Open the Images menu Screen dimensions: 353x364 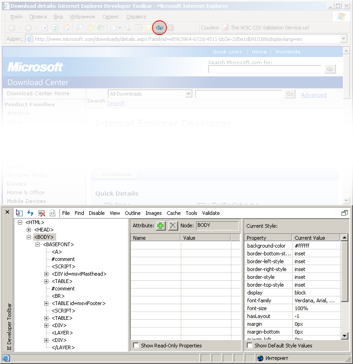click(x=154, y=213)
